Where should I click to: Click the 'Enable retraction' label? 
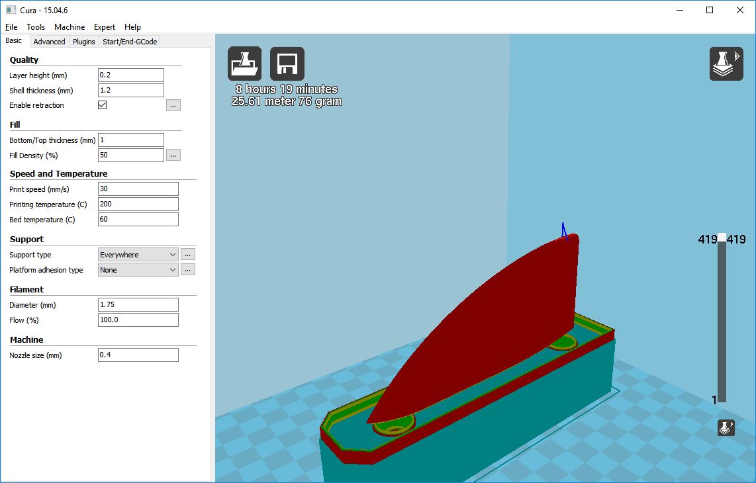[36, 105]
